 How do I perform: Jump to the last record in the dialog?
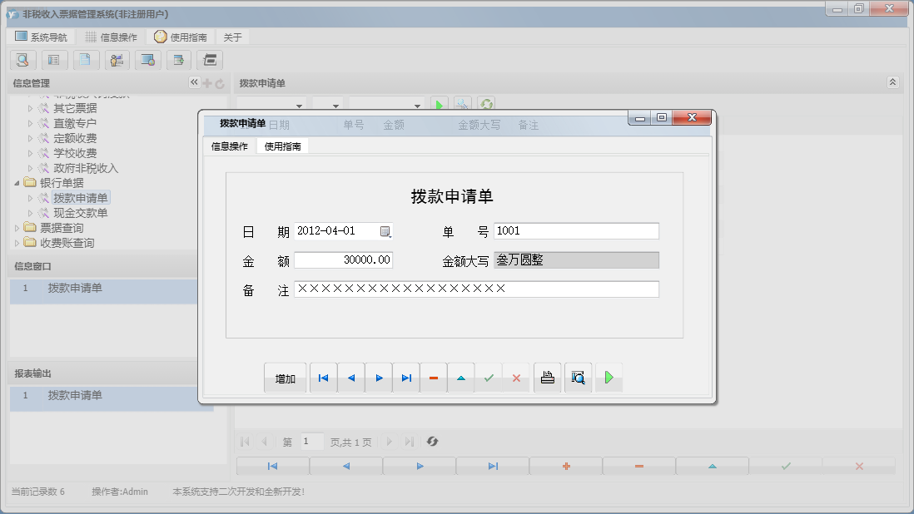[x=406, y=378]
